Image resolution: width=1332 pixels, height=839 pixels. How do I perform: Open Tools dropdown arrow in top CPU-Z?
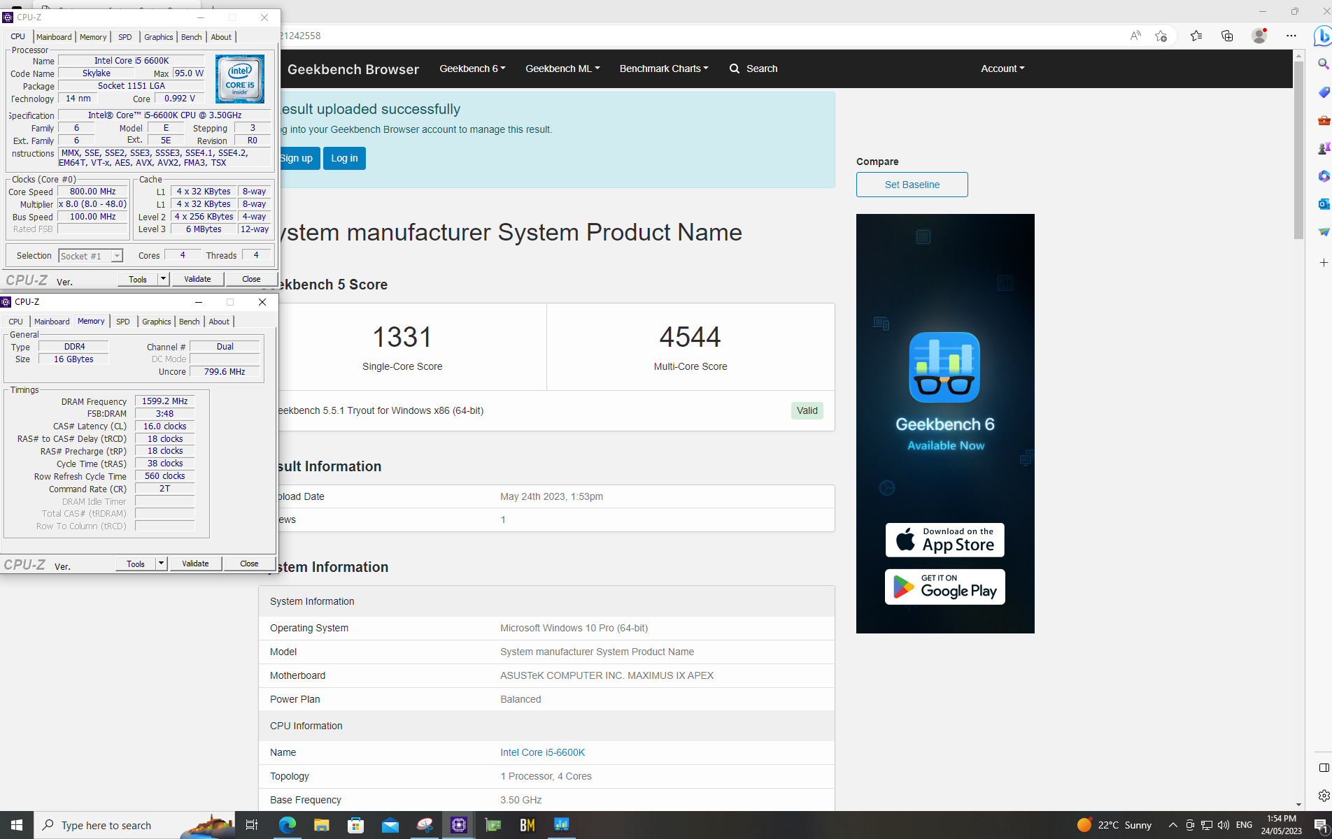point(163,278)
